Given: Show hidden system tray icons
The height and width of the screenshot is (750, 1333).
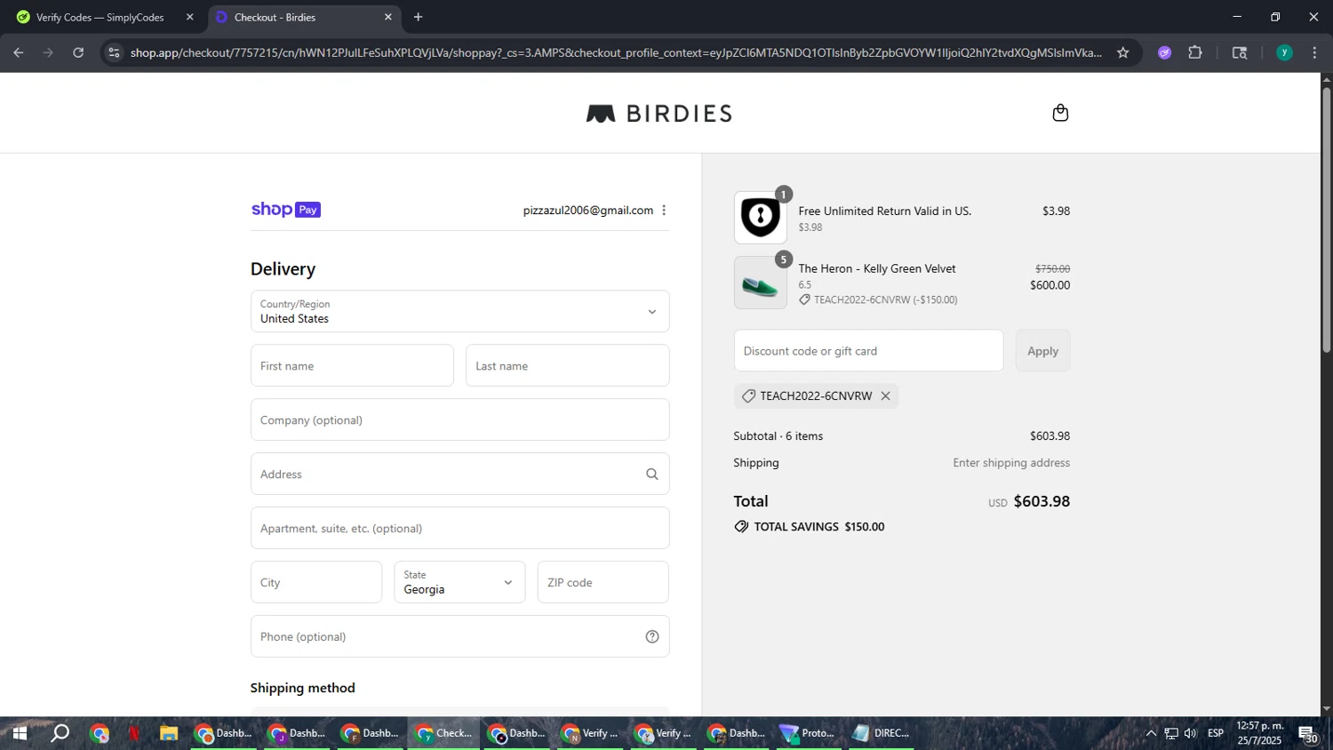Looking at the screenshot, I should [x=1151, y=733].
